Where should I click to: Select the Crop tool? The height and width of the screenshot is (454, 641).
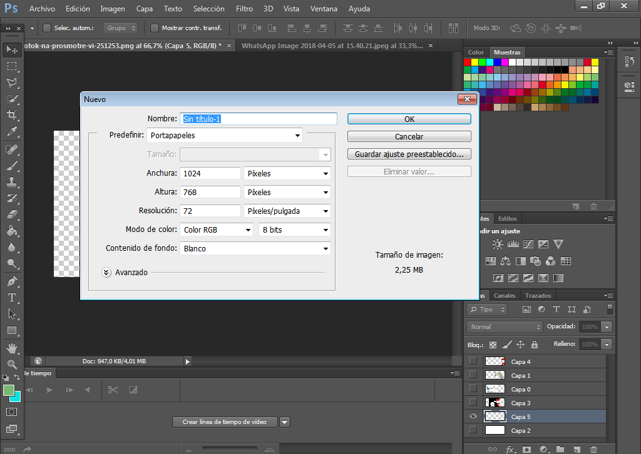pos(12,115)
